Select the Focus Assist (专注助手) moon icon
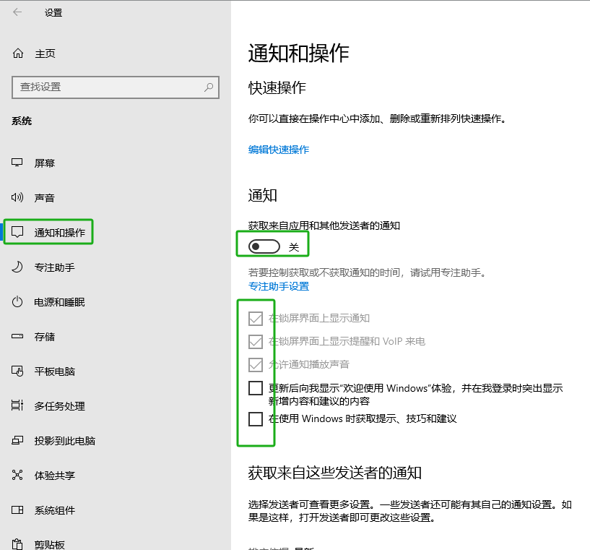The height and width of the screenshot is (550, 590). [x=18, y=267]
